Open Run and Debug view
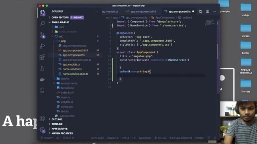The height and width of the screenshot is (144, 257). [x=42, y=46]
